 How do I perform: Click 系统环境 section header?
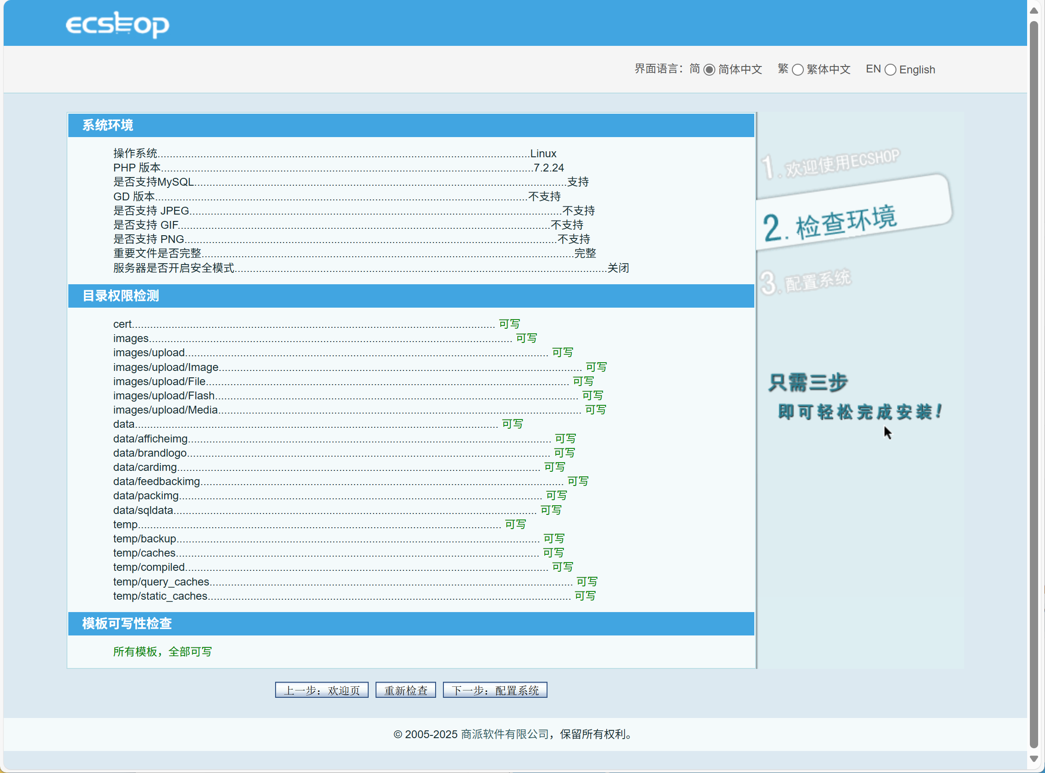[108, 126]
